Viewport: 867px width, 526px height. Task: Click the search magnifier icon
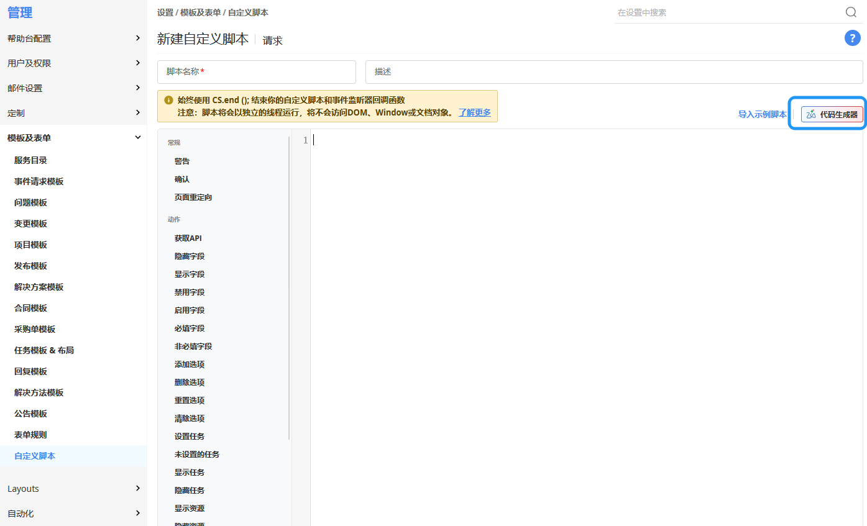pos(851,12)
